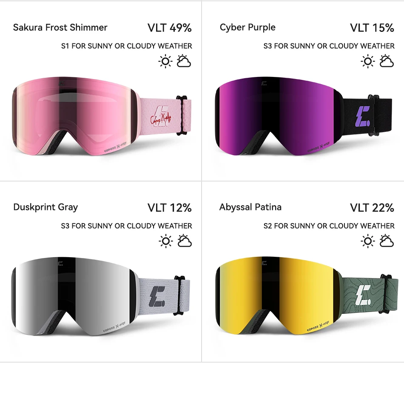Click the VLT 15% label

pyautogui.click(x=372, y=28)
